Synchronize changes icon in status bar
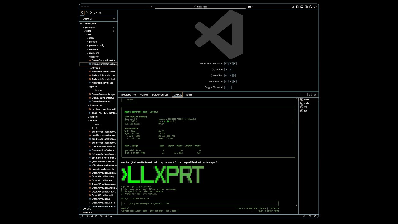The width and height of the screenshot is (398, 224). [x=96, y=216]
